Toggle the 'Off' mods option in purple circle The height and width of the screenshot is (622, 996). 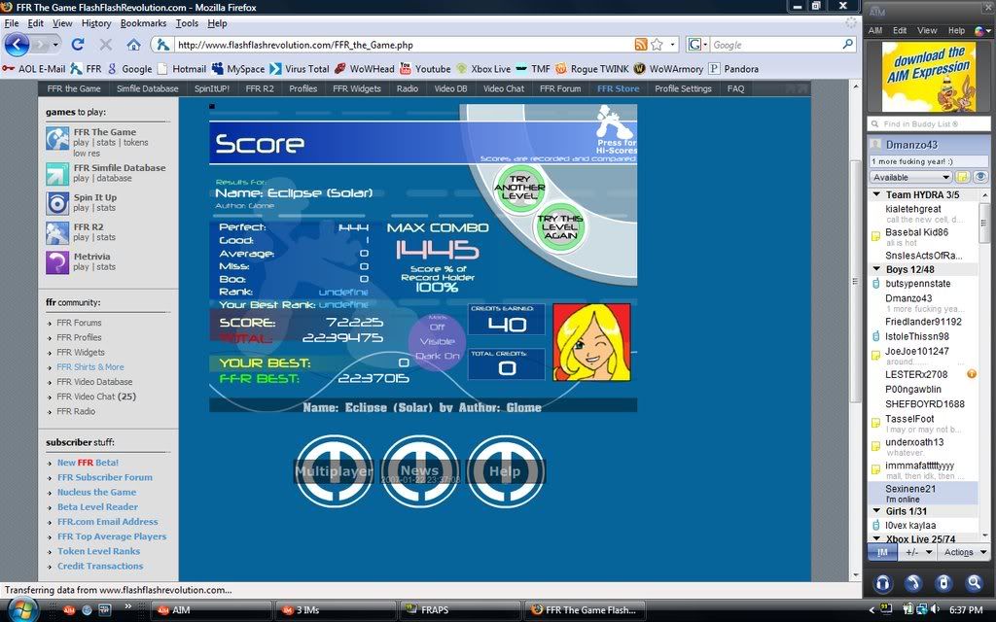click(x=438, y=327)
